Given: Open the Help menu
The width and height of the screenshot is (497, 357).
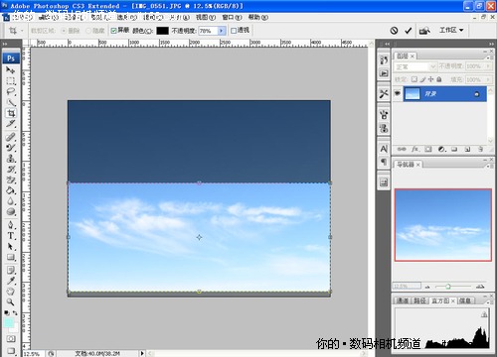Looking at the screenshot, I should click(258, 17).
